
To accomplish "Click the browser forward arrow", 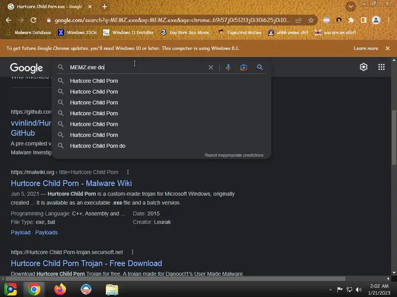I will 21,20.
